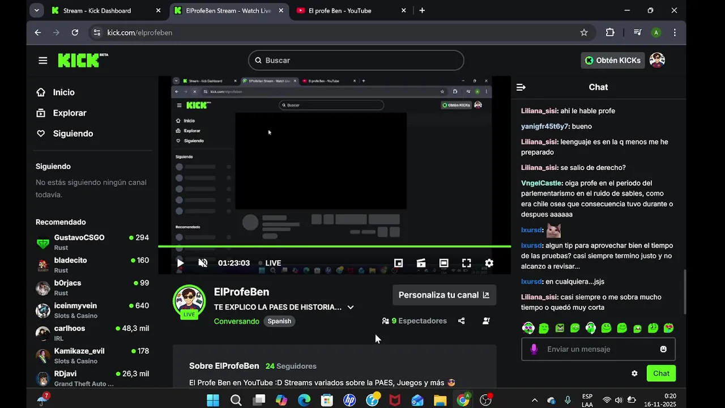
Task: Go back in browser history
Action: [38, 32]
